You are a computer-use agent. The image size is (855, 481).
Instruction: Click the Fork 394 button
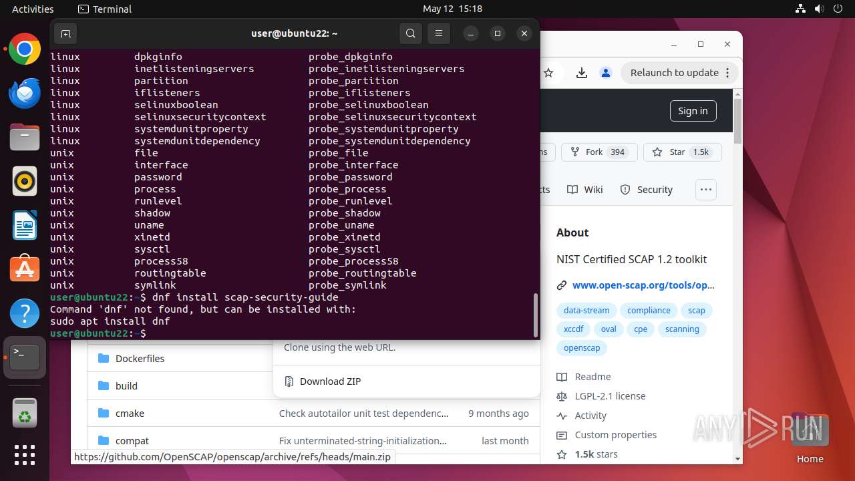(599, 152)
